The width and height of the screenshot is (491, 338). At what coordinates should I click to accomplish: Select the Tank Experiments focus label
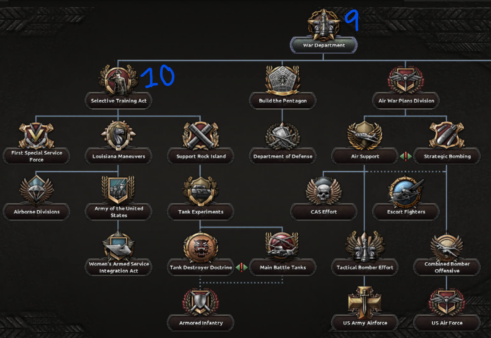pos(201,212)
